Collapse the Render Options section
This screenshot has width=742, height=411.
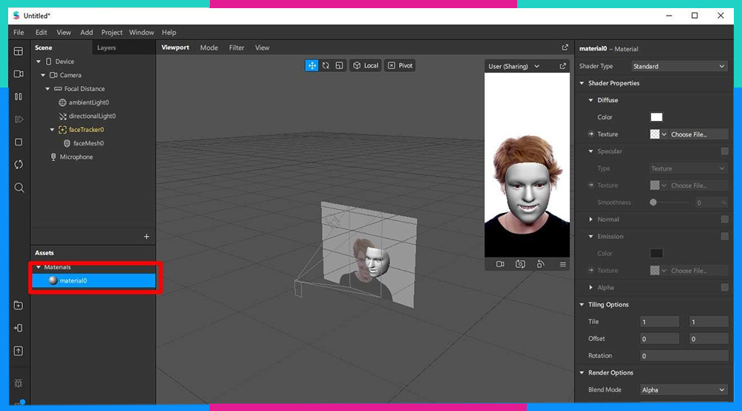(x=582, y=372)
